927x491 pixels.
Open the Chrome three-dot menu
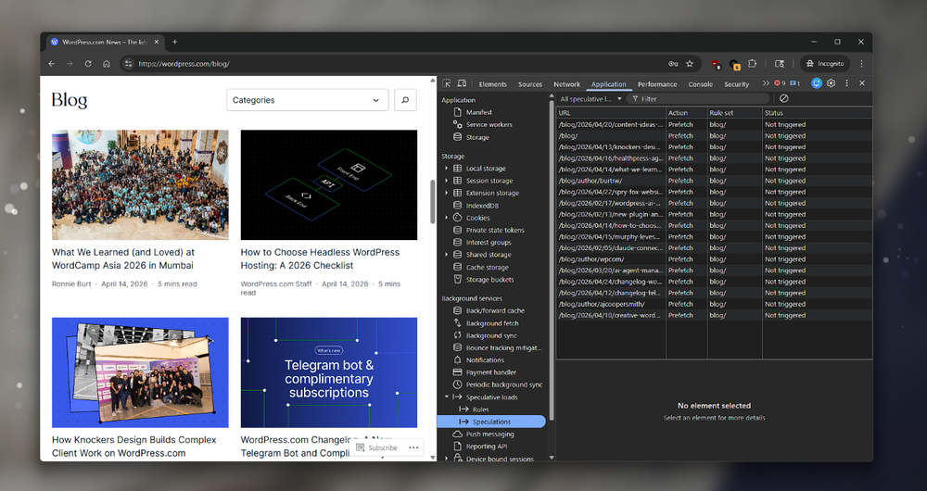(861, 64)
